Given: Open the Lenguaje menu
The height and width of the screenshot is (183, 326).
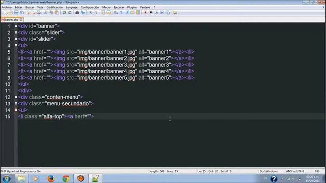Looking at the screenshot, I should click(71, 7).
